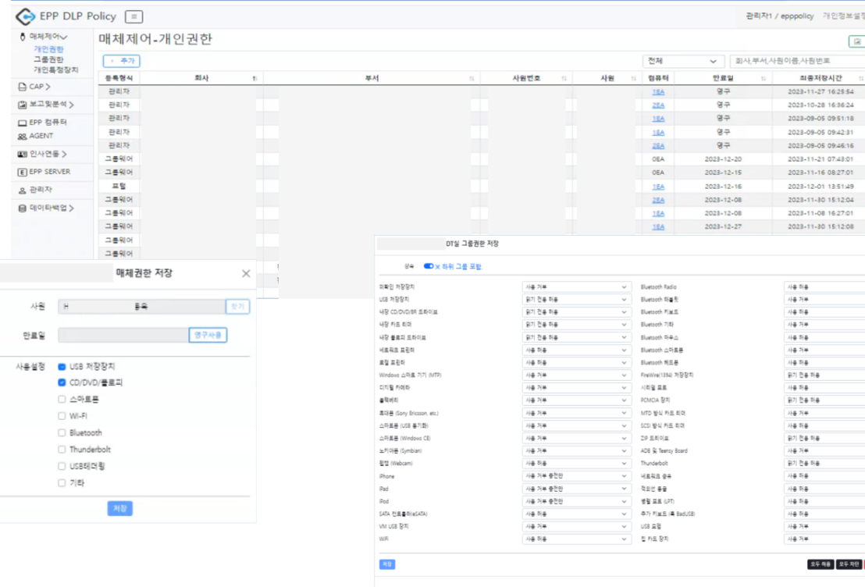This screenshot has width=865, height=587.
Task: Open the 디지털 카메라 permission dropdown
Action: click(x=576, y=388)
